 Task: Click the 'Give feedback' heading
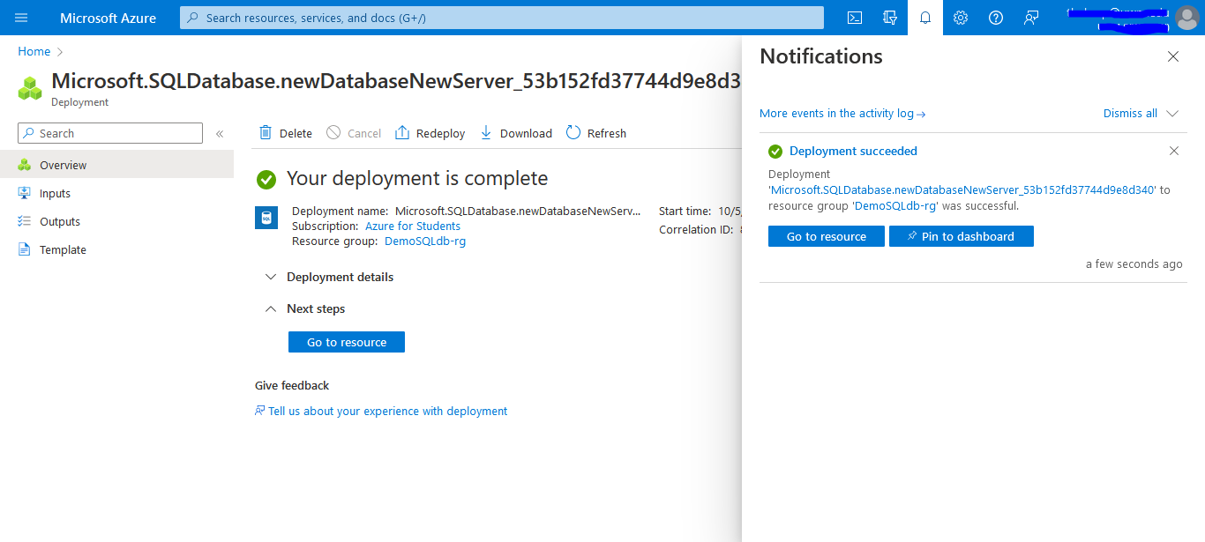(292, 386)
